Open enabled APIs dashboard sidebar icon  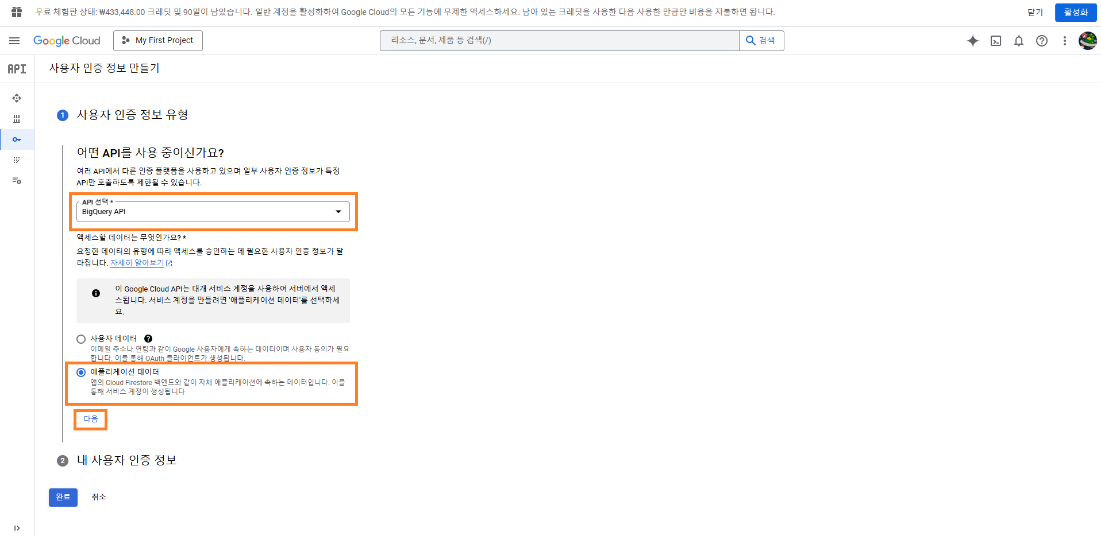(17, 98)
